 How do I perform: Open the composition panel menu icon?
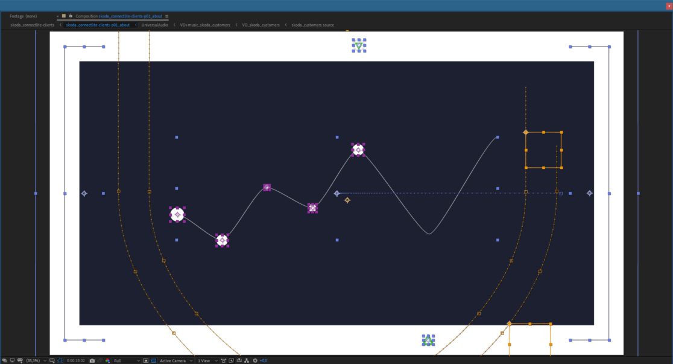pos(167,16)
